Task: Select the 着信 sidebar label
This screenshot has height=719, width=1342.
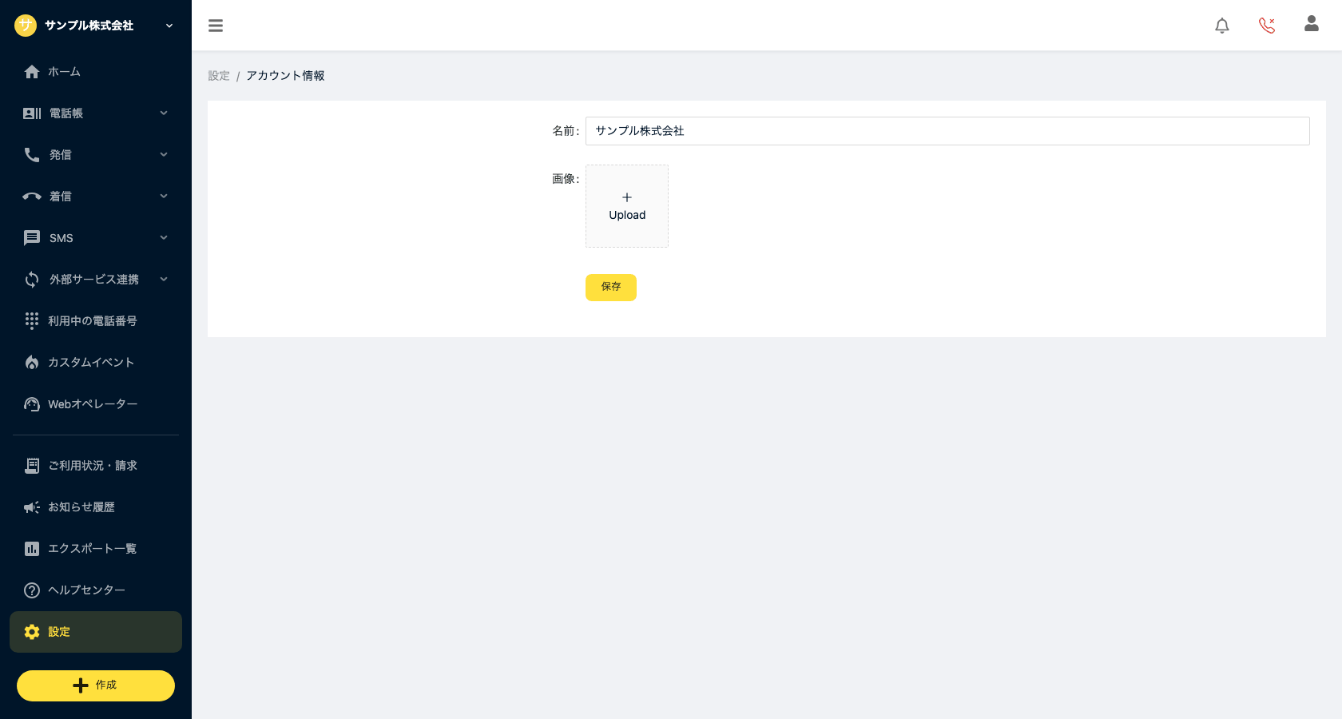Action: pyautogui.click(x=61, y=197)
